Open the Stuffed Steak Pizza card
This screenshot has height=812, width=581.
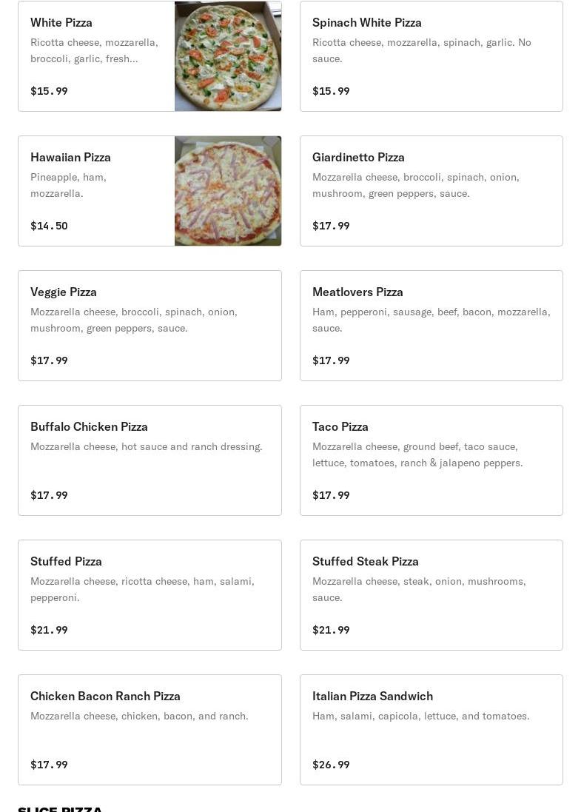click(x=431, y=595)
